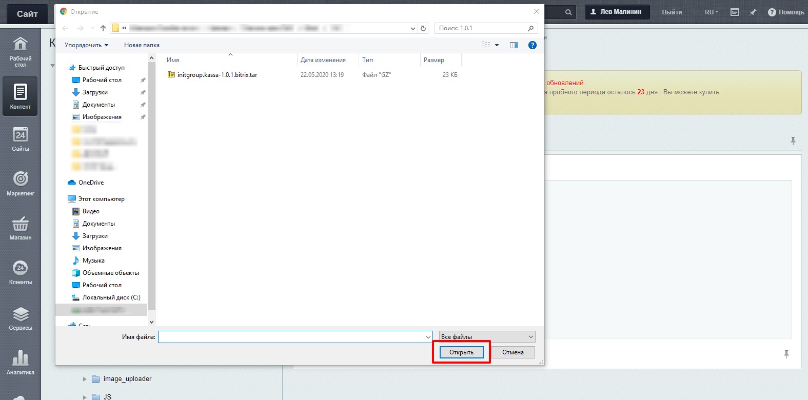
Task: Click the view mode icon in dialog toolbar
Action: pyautogui.click(x=486, y=45)
